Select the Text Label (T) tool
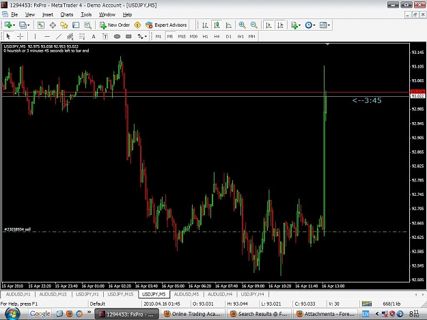Screen dimensions: 427x320 105,36
